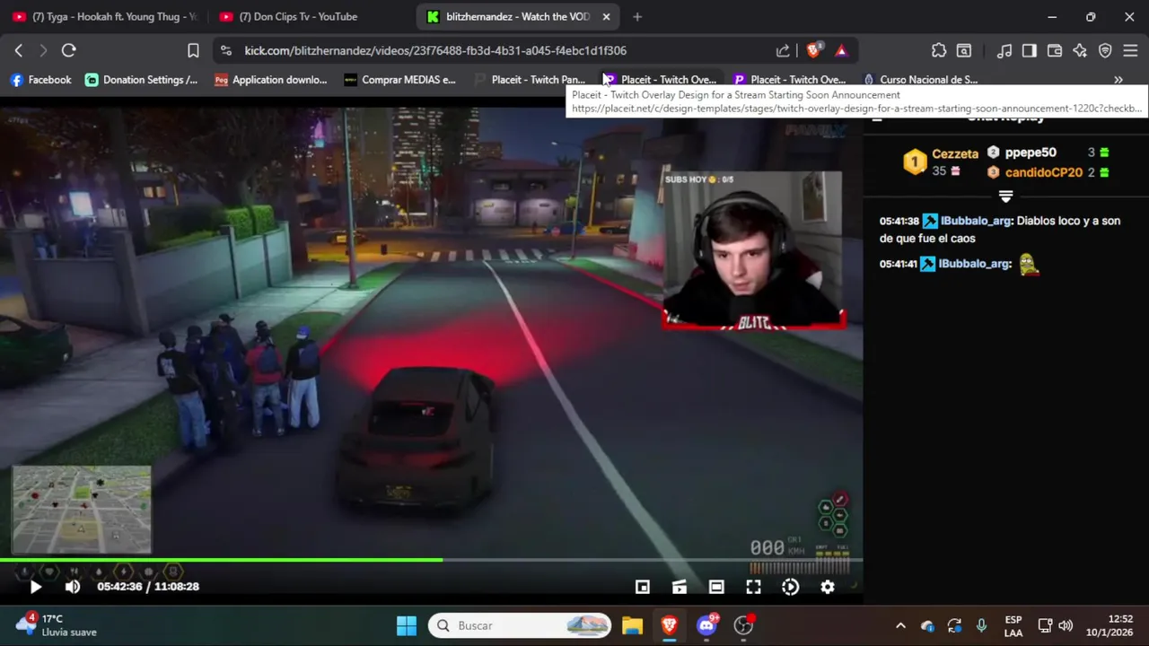Screen dimensions: 1149x646
Task: Open File Explorer from the taskbar
Action: point(632,625)
